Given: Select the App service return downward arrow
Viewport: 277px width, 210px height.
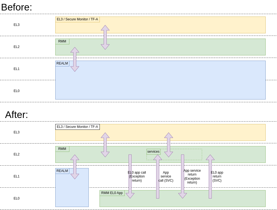Looking at the screenshot, I should click(x=182, y=165).
